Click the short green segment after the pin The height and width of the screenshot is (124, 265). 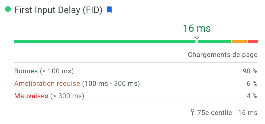pyautogui.click(x=214, y=42)
